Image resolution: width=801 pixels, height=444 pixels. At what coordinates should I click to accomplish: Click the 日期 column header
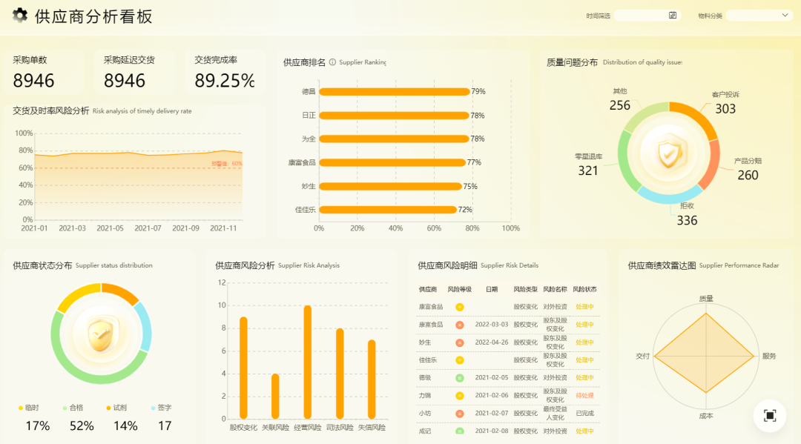coord(492,289)
